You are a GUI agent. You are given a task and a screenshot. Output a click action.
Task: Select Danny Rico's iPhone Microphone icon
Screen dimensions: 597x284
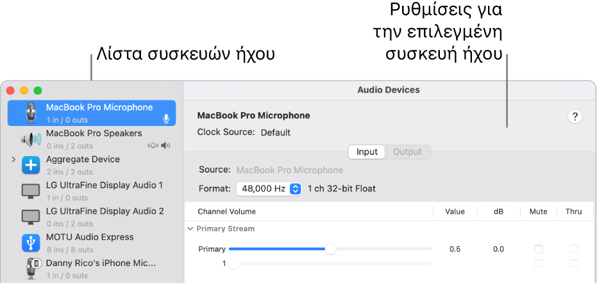pyautogui.click(x=31, y=269)
